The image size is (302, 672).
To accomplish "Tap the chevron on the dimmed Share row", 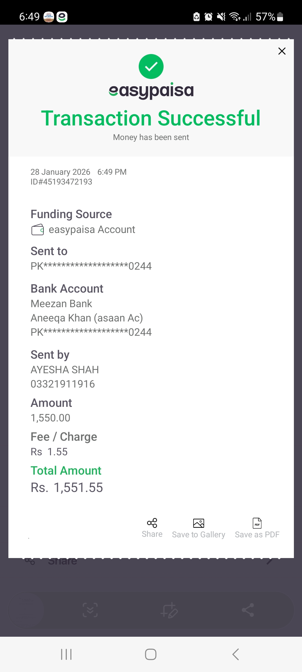I will click(x=270, y=561).
